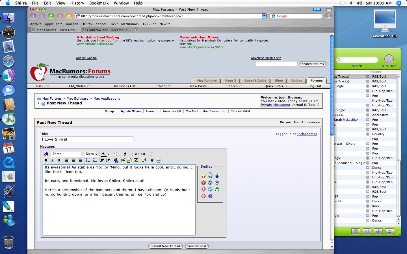Remove link with the unlink icon

click(123, 160)
